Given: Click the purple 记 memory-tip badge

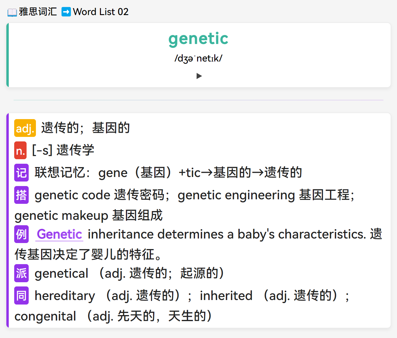Looking at the screenshot, I should pyautogui.click(x=21, y=173).
